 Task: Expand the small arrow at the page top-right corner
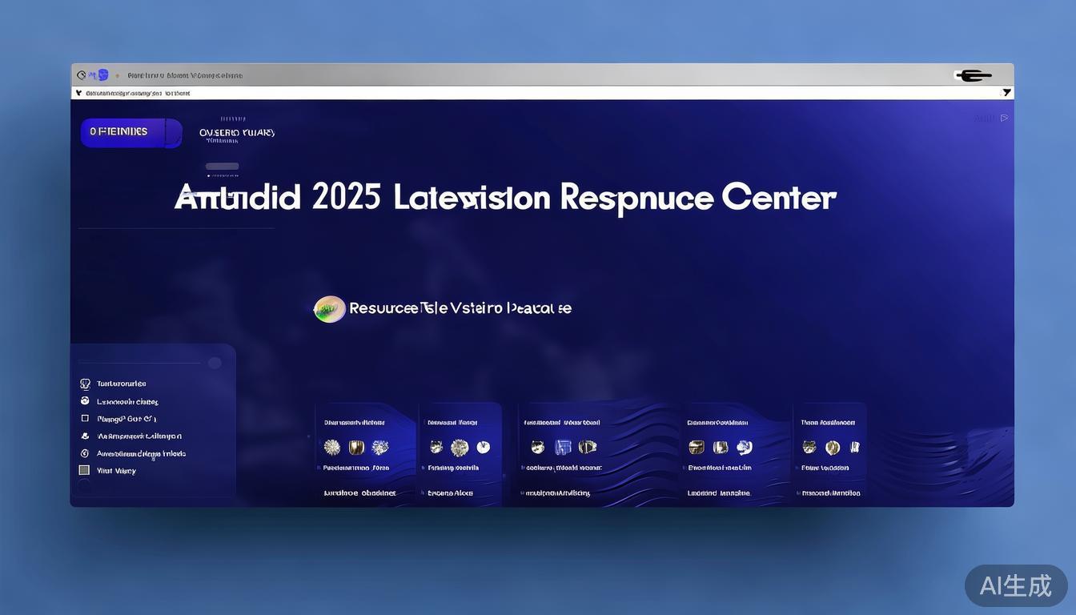(x=1004, y=118)
